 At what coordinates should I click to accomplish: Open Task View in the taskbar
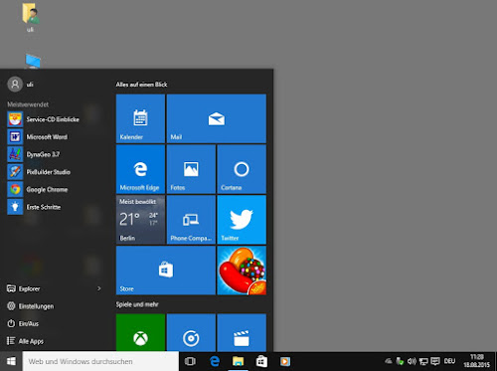[x=190, y=361]
